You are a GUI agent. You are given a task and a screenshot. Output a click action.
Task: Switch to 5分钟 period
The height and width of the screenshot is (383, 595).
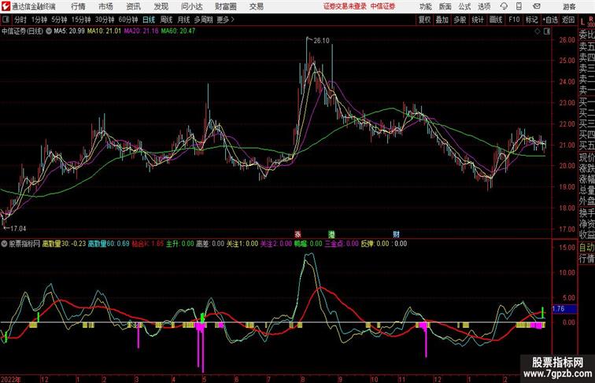59,20
